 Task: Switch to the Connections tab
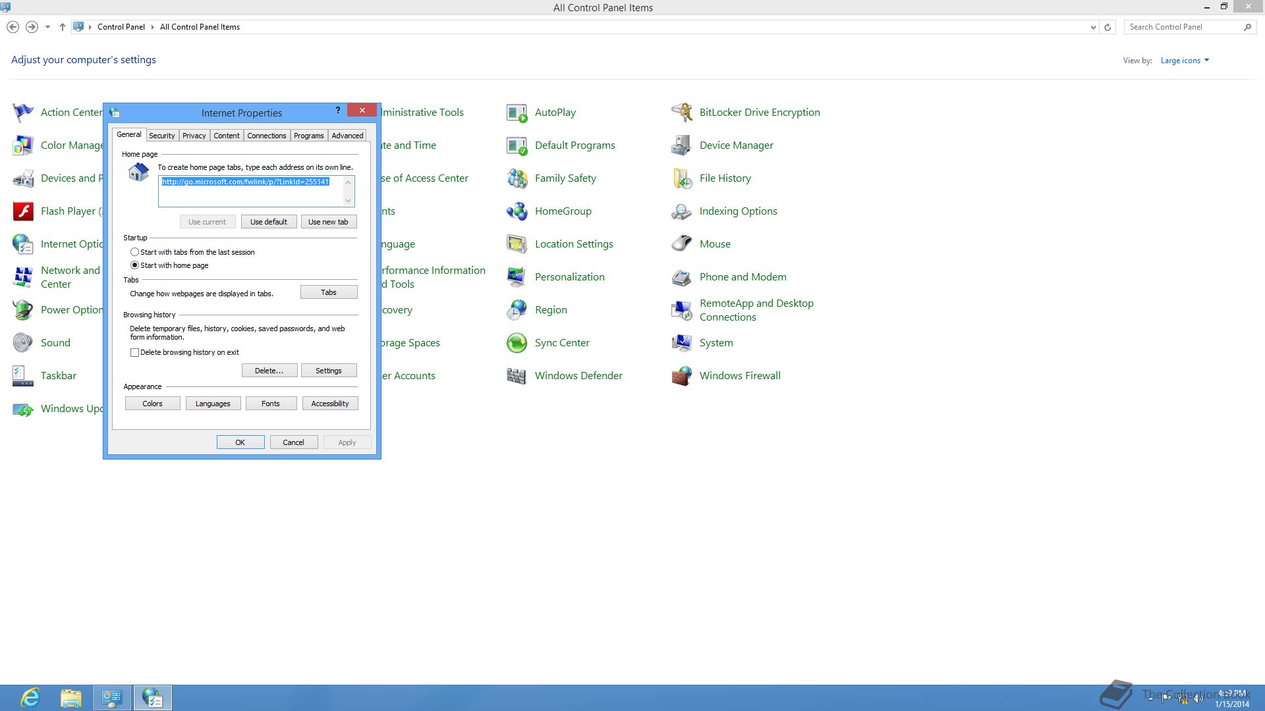pyautogui.click(x=267, y=136)
